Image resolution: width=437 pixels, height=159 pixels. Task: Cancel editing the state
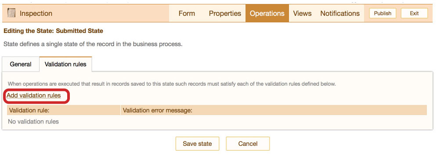tap(248, 144)
